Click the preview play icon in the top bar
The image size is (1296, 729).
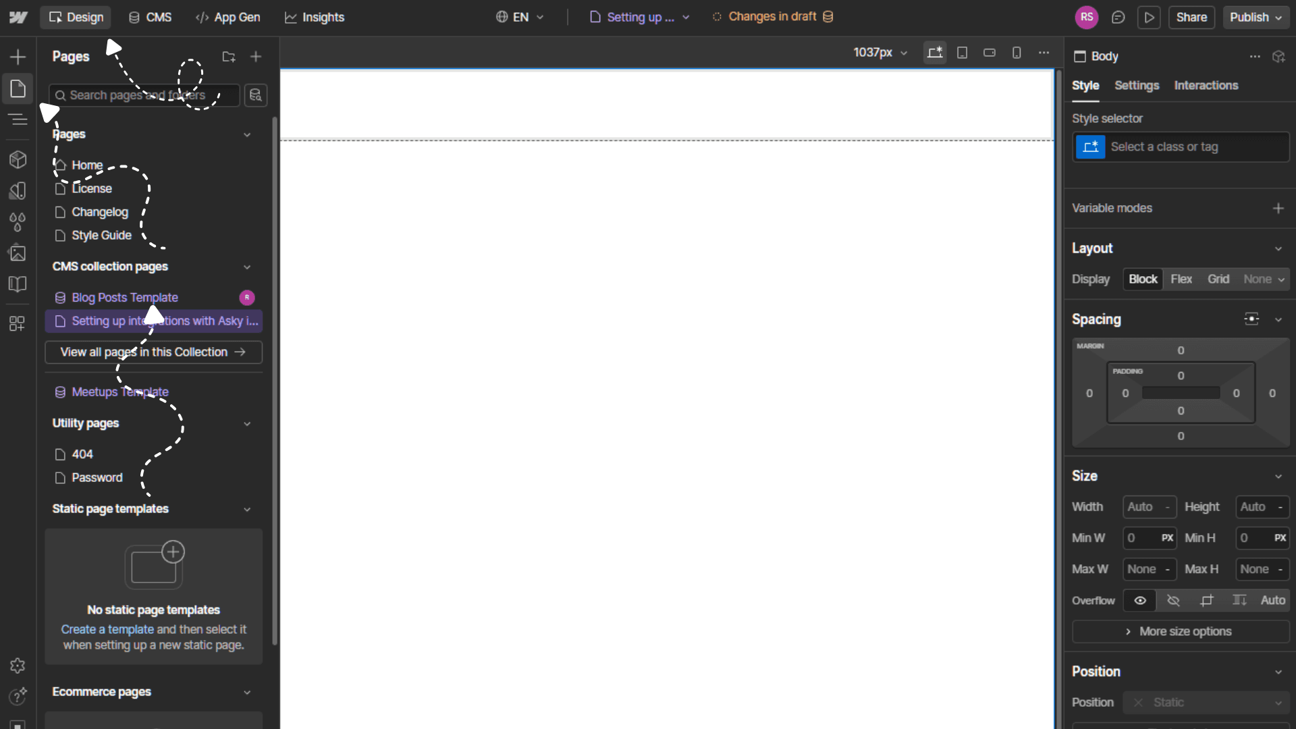click(x=1150, y=18)
